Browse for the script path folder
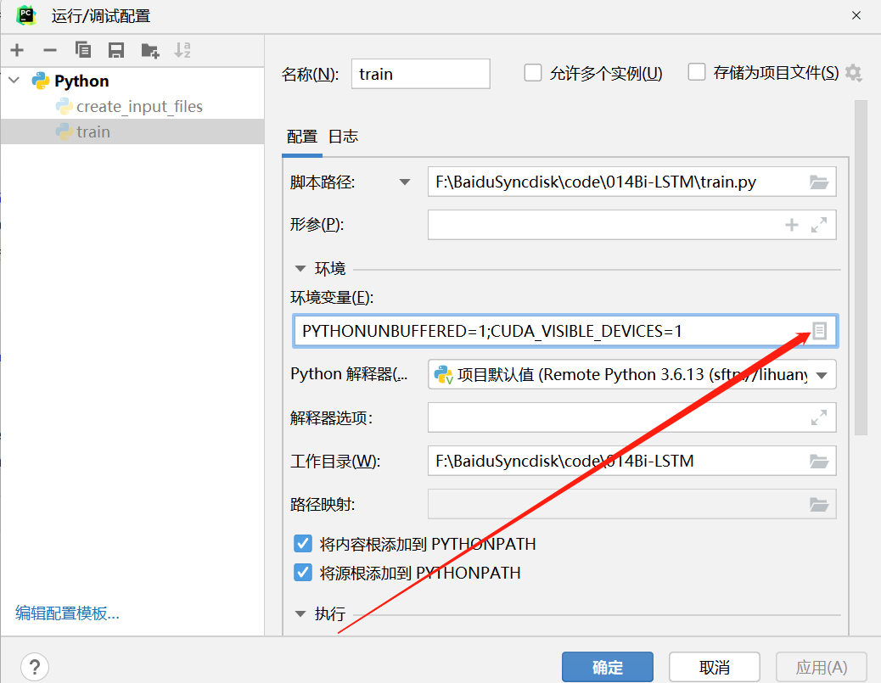The height and width of the screenshot is (683, 881). click(819, 182)
